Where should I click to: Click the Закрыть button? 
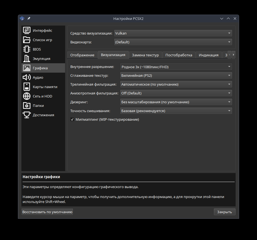pyautogui.click(x=224, y=212)
